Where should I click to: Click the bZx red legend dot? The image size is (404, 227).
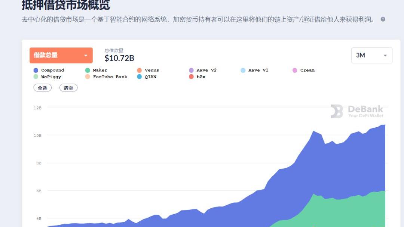coord(191,77)
